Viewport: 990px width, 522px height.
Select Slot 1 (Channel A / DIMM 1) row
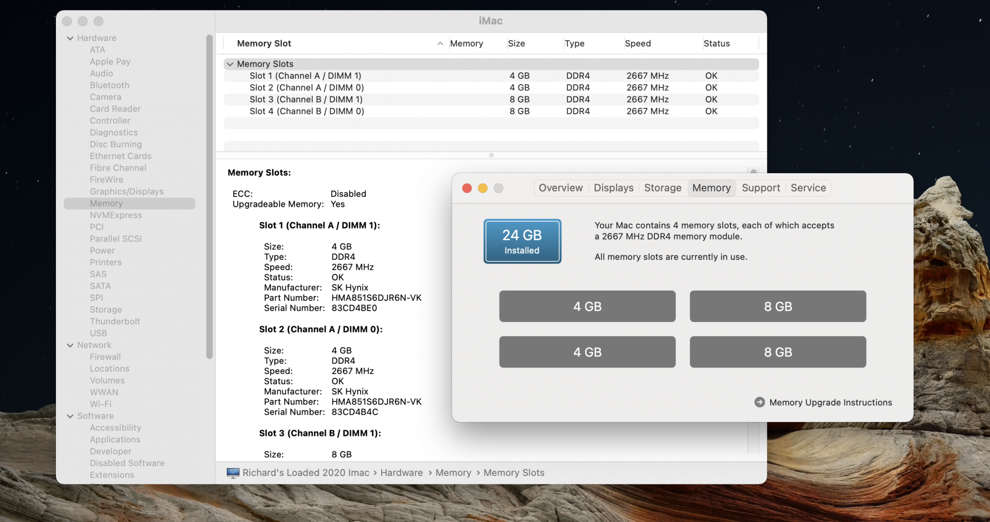(491, 76)
